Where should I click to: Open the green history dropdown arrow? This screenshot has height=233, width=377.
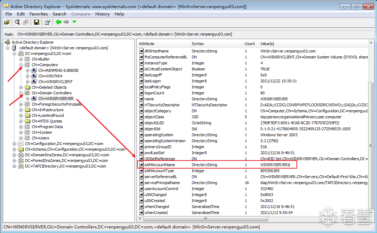click(x=74, y=22)
